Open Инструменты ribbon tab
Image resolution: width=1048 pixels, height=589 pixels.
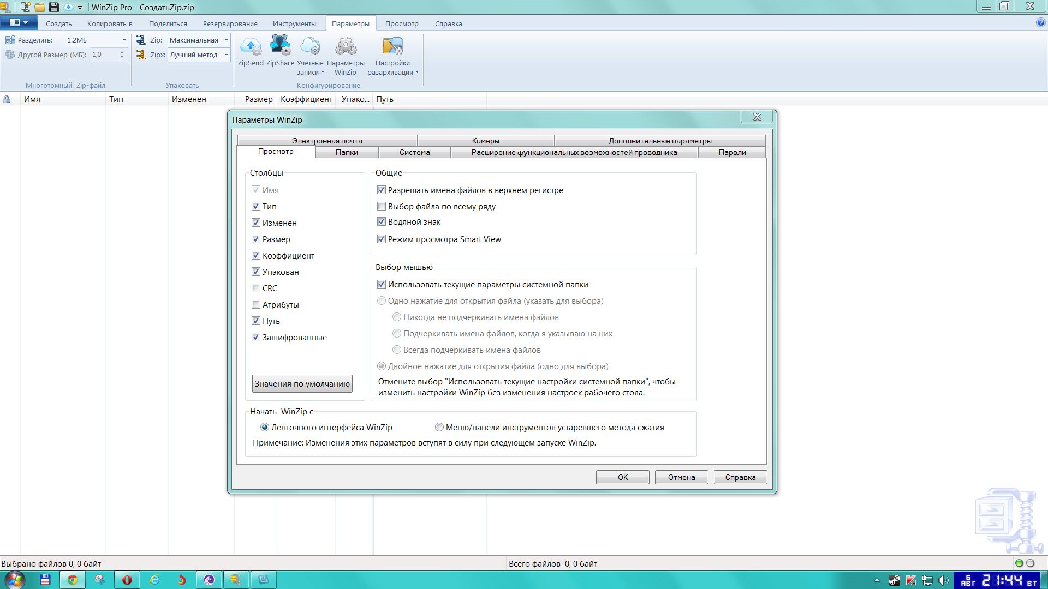click(294, 23)
